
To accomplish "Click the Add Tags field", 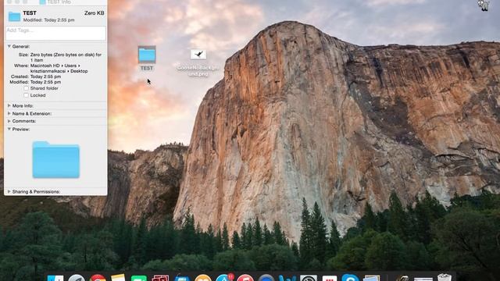I will (x=55, y=33).
